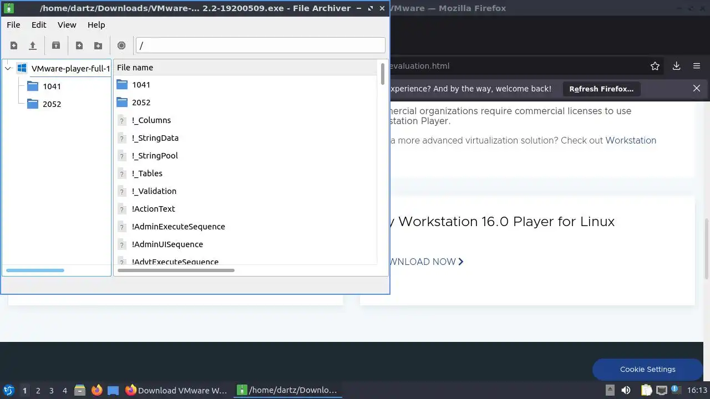
Task: Click the Add files toolbar icon
Action: (79, 45)
